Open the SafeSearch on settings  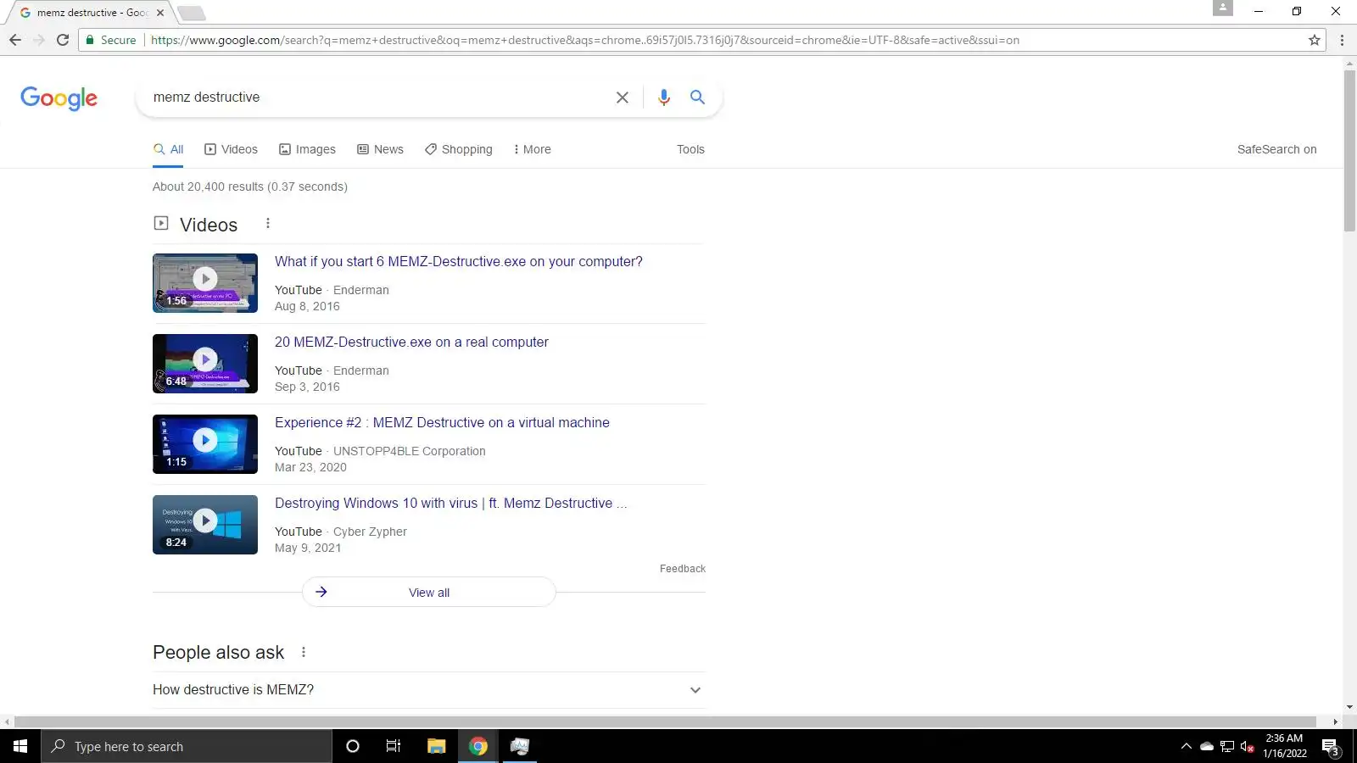click(x=1276, y=149)
